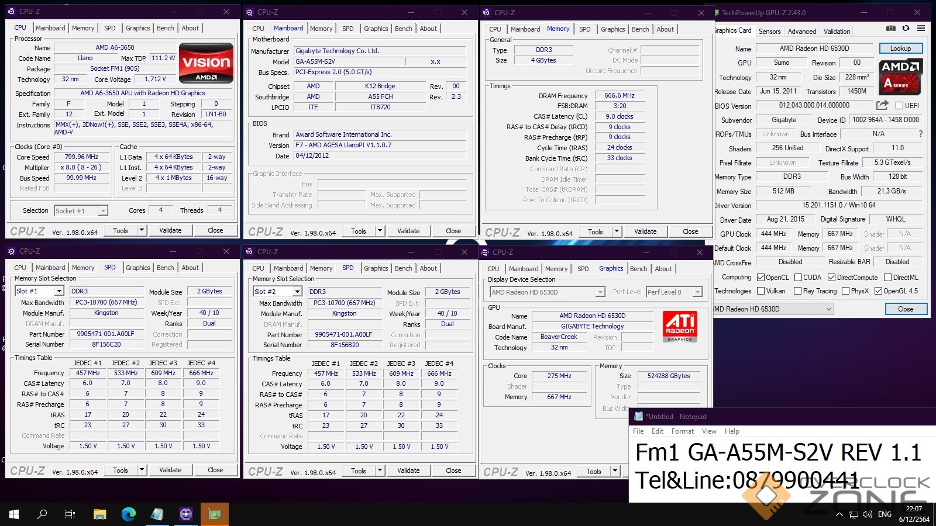The height and width of the screenshot is (526, 936).
Task: Toggle the PhysX checkbox
Action: (x=845, y=291)
